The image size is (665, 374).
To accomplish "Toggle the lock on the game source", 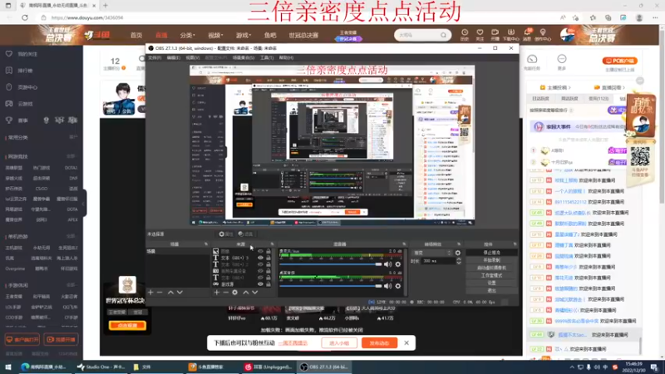I will pyautogui.click(x=268, y=283).
